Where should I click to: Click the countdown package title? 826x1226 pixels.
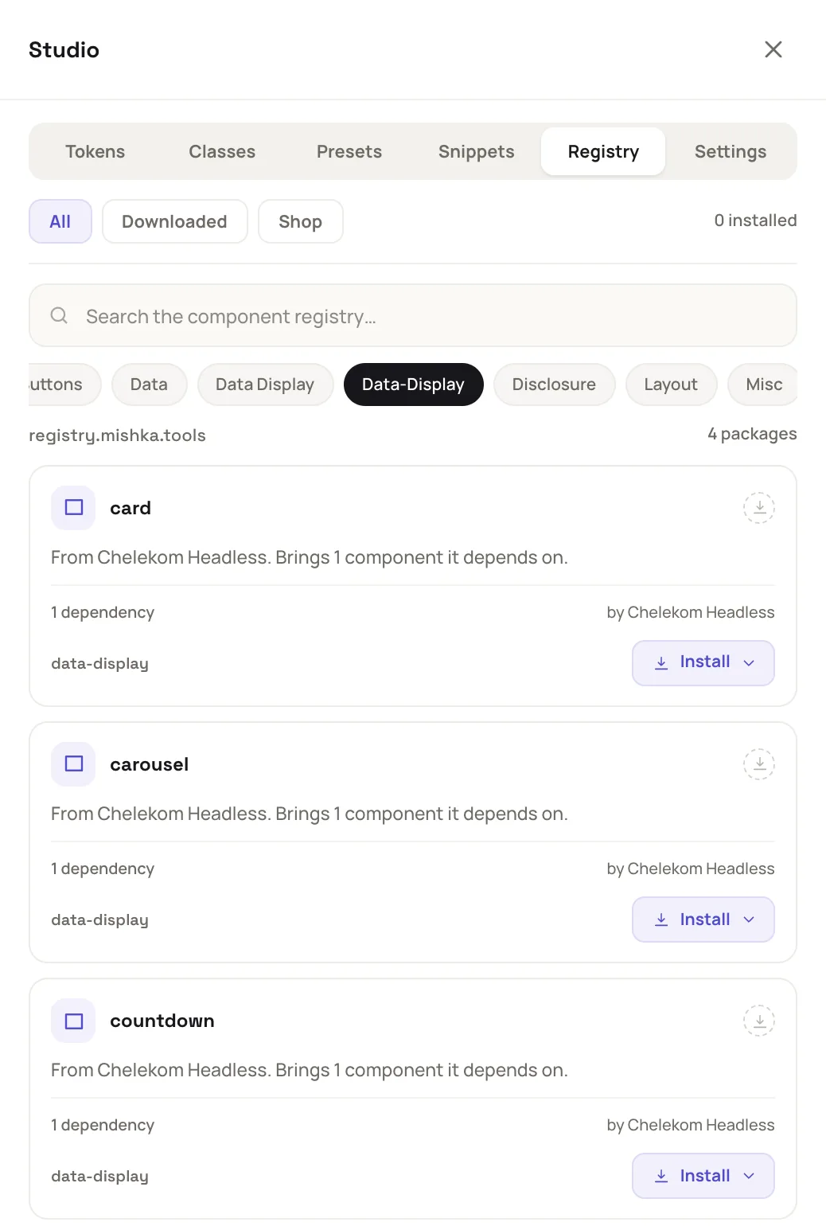coord(162,1021)
